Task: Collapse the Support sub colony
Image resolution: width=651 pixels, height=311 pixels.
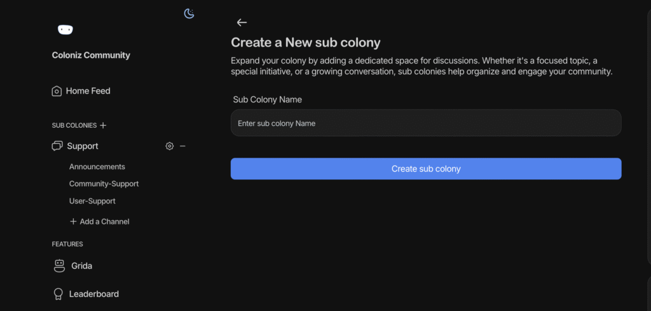Action: [x=182, y=146]
